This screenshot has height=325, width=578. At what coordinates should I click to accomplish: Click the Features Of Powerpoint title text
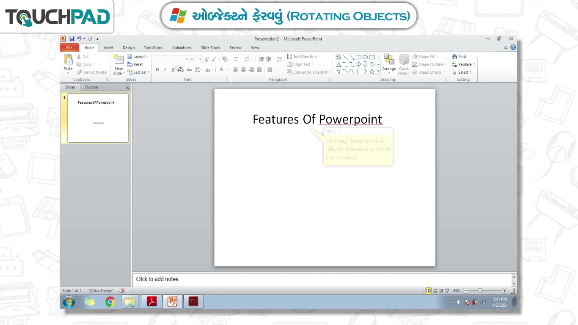[317, 119]
